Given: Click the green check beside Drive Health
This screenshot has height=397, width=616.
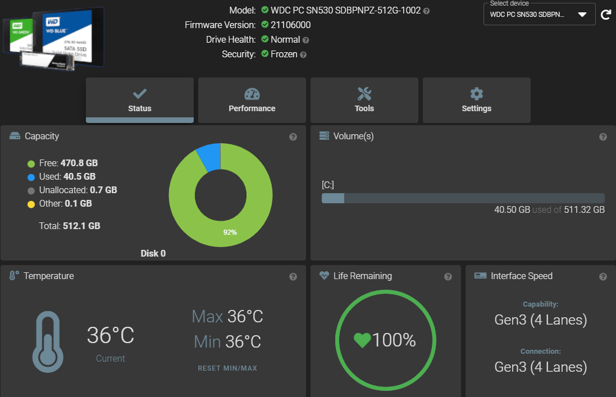Looking at the screenshot, I should pos(265,39).
